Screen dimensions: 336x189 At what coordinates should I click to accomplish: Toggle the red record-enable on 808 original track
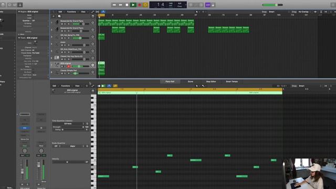(x=69, y=67)
